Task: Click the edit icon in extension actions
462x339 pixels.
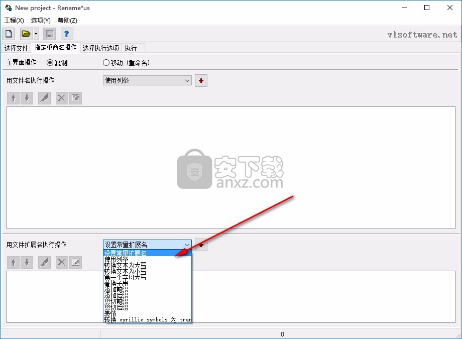Action: point(75,262)
